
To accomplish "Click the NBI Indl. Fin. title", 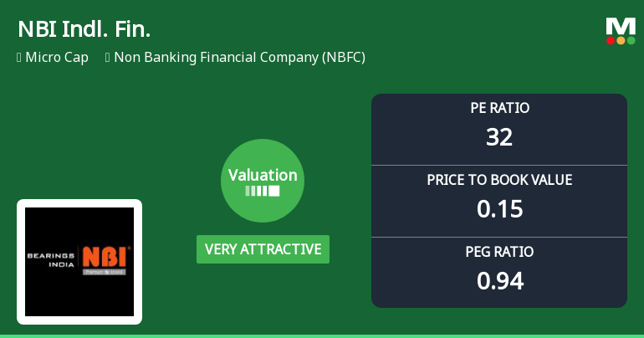I will 84,29.
